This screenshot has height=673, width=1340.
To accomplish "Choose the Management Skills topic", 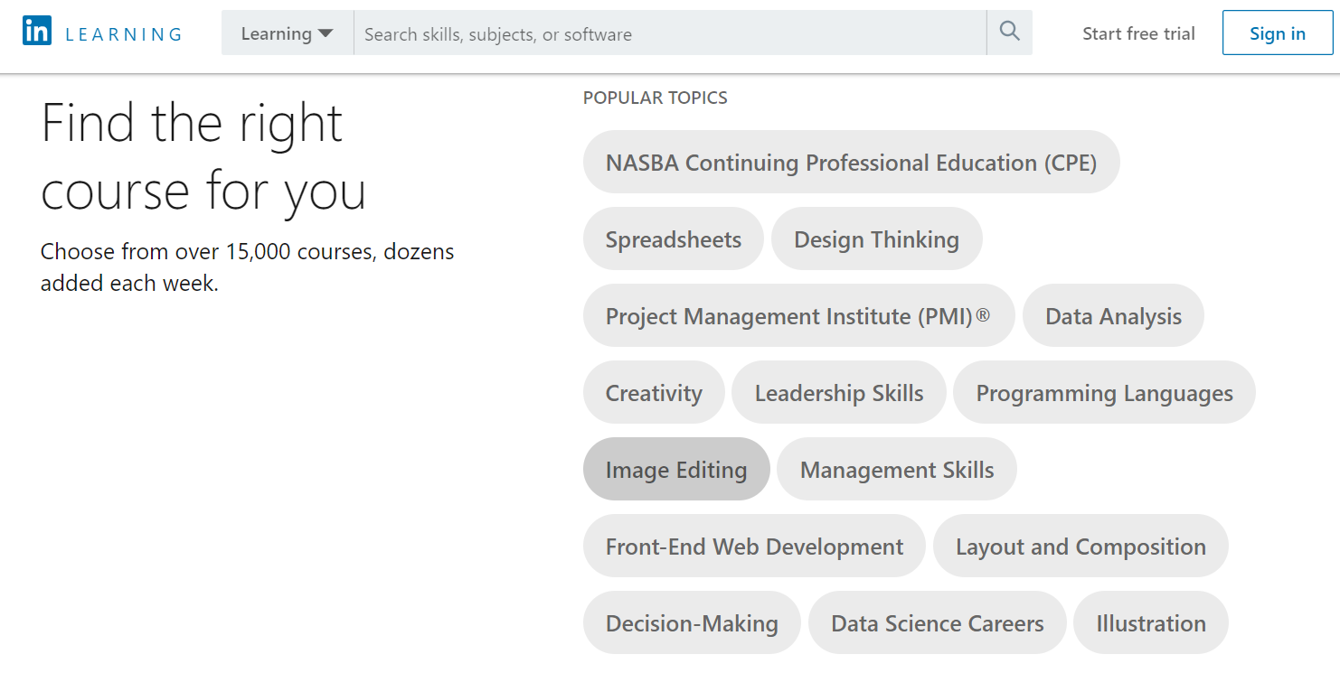I will coord(897,470).
